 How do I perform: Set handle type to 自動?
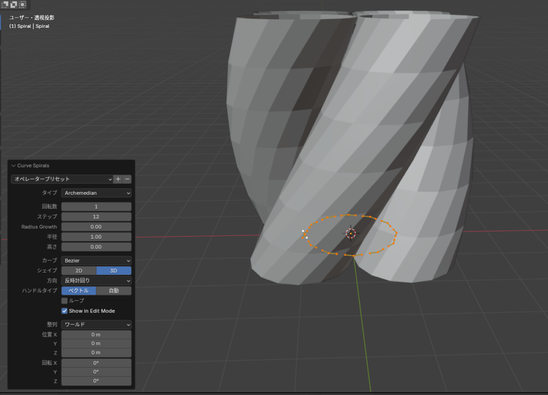coord(114,291)
